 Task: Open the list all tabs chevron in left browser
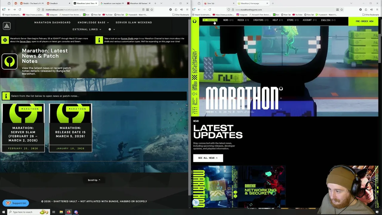click(161, 3)
